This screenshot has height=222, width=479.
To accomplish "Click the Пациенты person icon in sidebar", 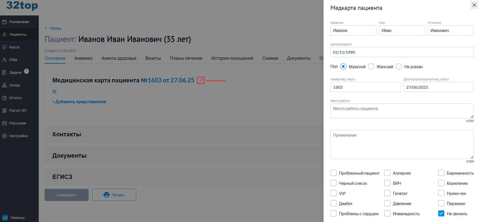I will point(4,34).
